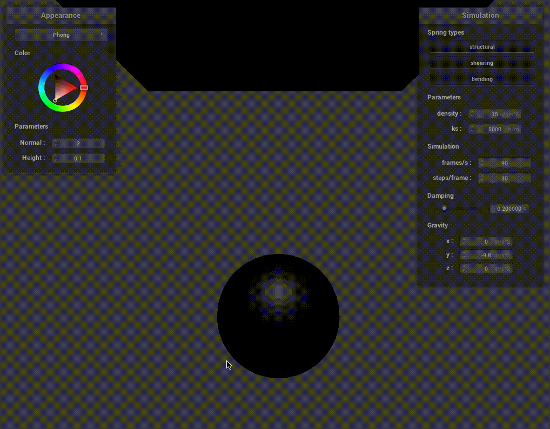
Task: Click the Simulation panel title bar
Action: click(480, 15)
